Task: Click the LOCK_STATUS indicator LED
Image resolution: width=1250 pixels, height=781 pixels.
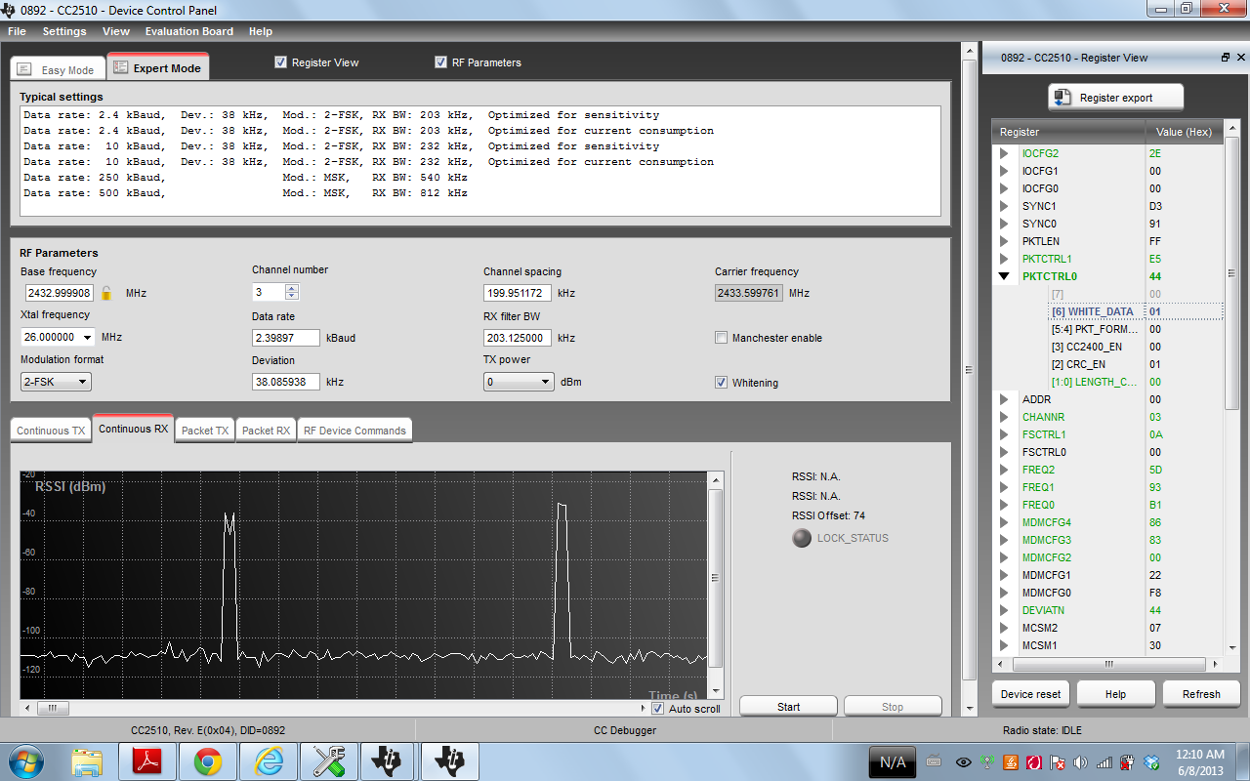Action: tap(802, 538)
